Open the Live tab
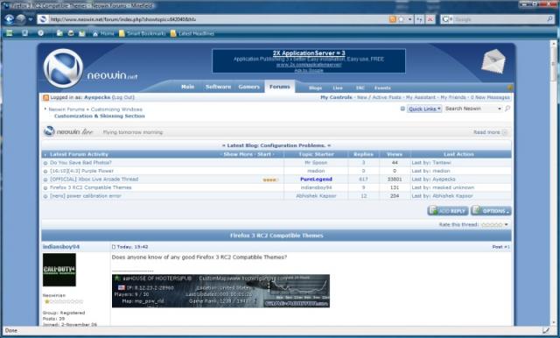 click(338, 88)
